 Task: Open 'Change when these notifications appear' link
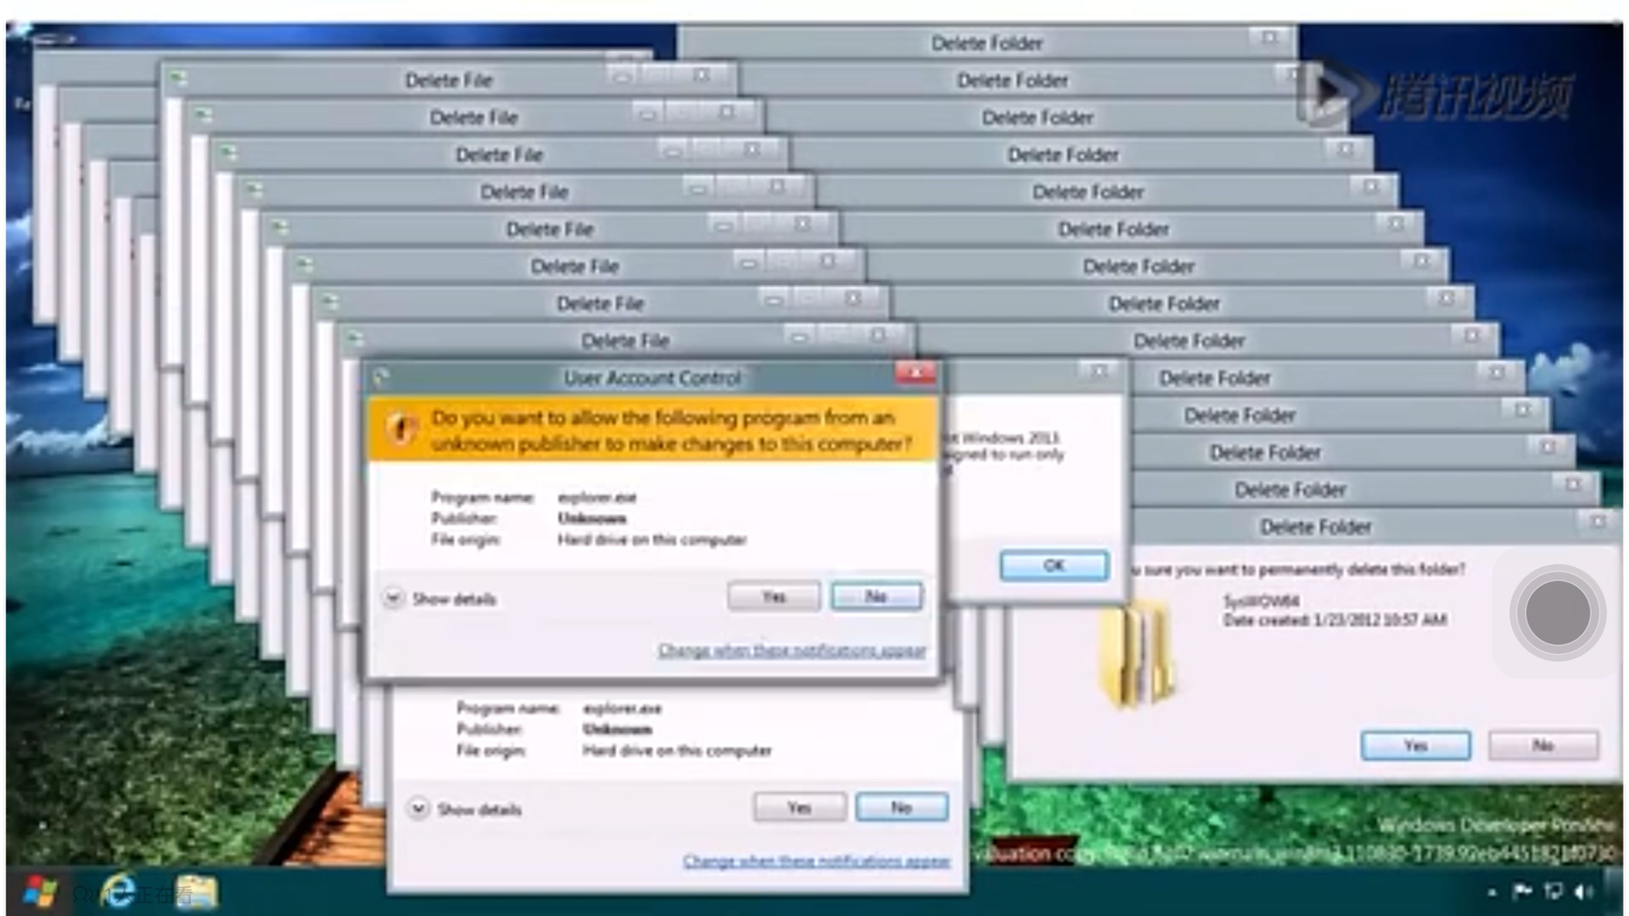click(791, 651)
